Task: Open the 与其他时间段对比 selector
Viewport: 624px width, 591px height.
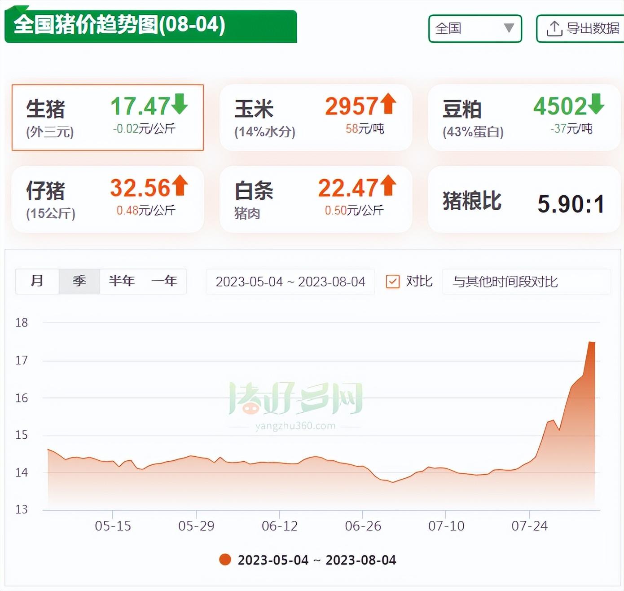Action: coord(526,282)
